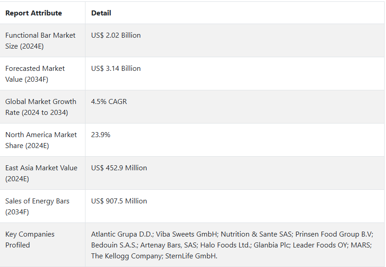Viewport: 386px width, 267px height.
Task: Click the "US$ 2.02 Billion" value
Action: tap(116, 35)
